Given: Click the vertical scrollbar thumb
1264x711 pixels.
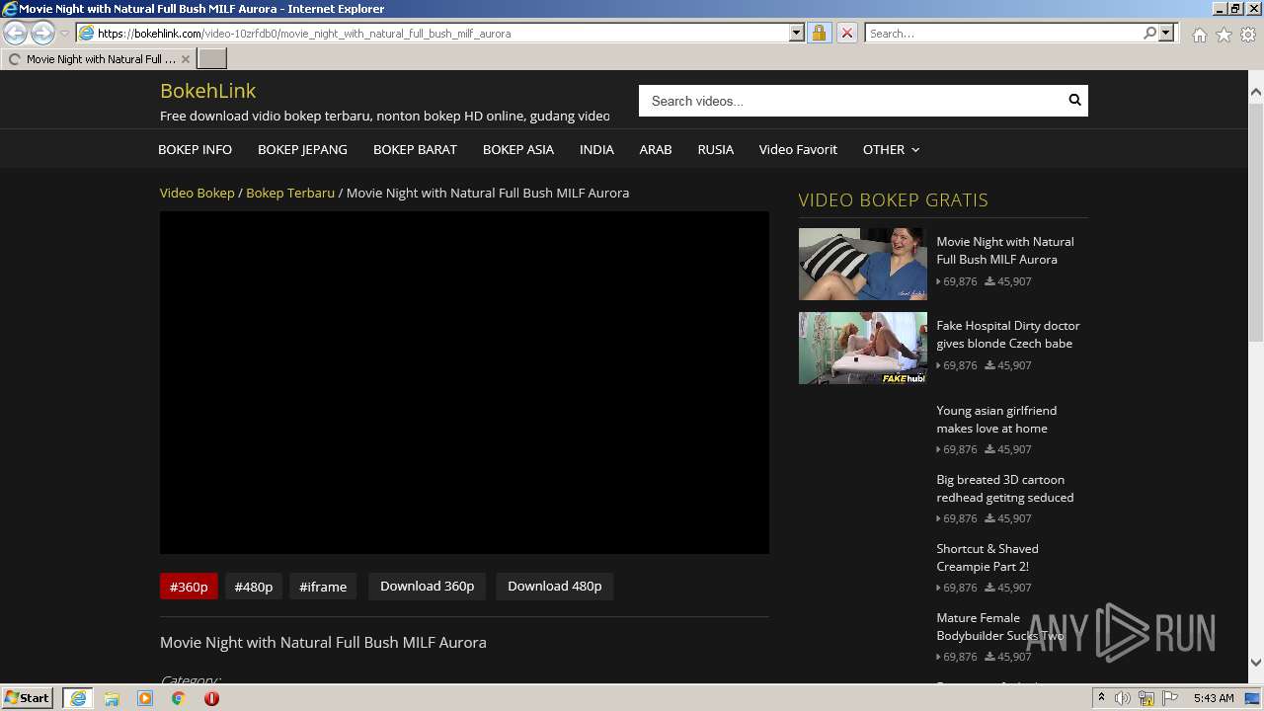Looking at the screenshot, I should 1256,221.
